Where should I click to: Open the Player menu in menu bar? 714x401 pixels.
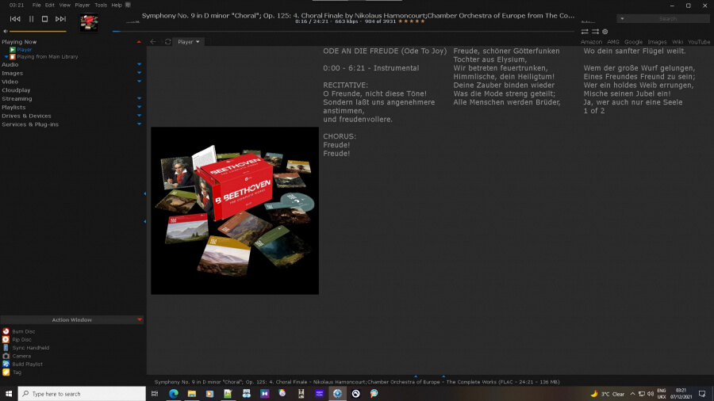coord(82,5)
